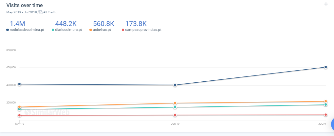Click the All Traffic label
The image size is (334, 136).
click(50, 12)
